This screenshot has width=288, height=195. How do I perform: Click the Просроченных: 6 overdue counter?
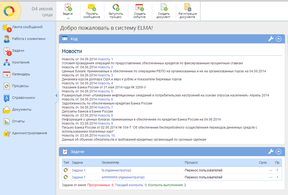pyautogui.click(x=100, y=185)
